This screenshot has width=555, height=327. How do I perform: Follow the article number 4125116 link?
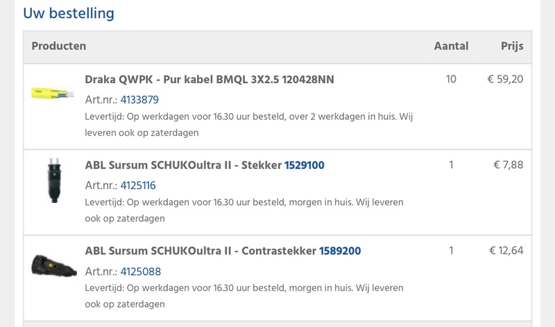coord(138,185)
